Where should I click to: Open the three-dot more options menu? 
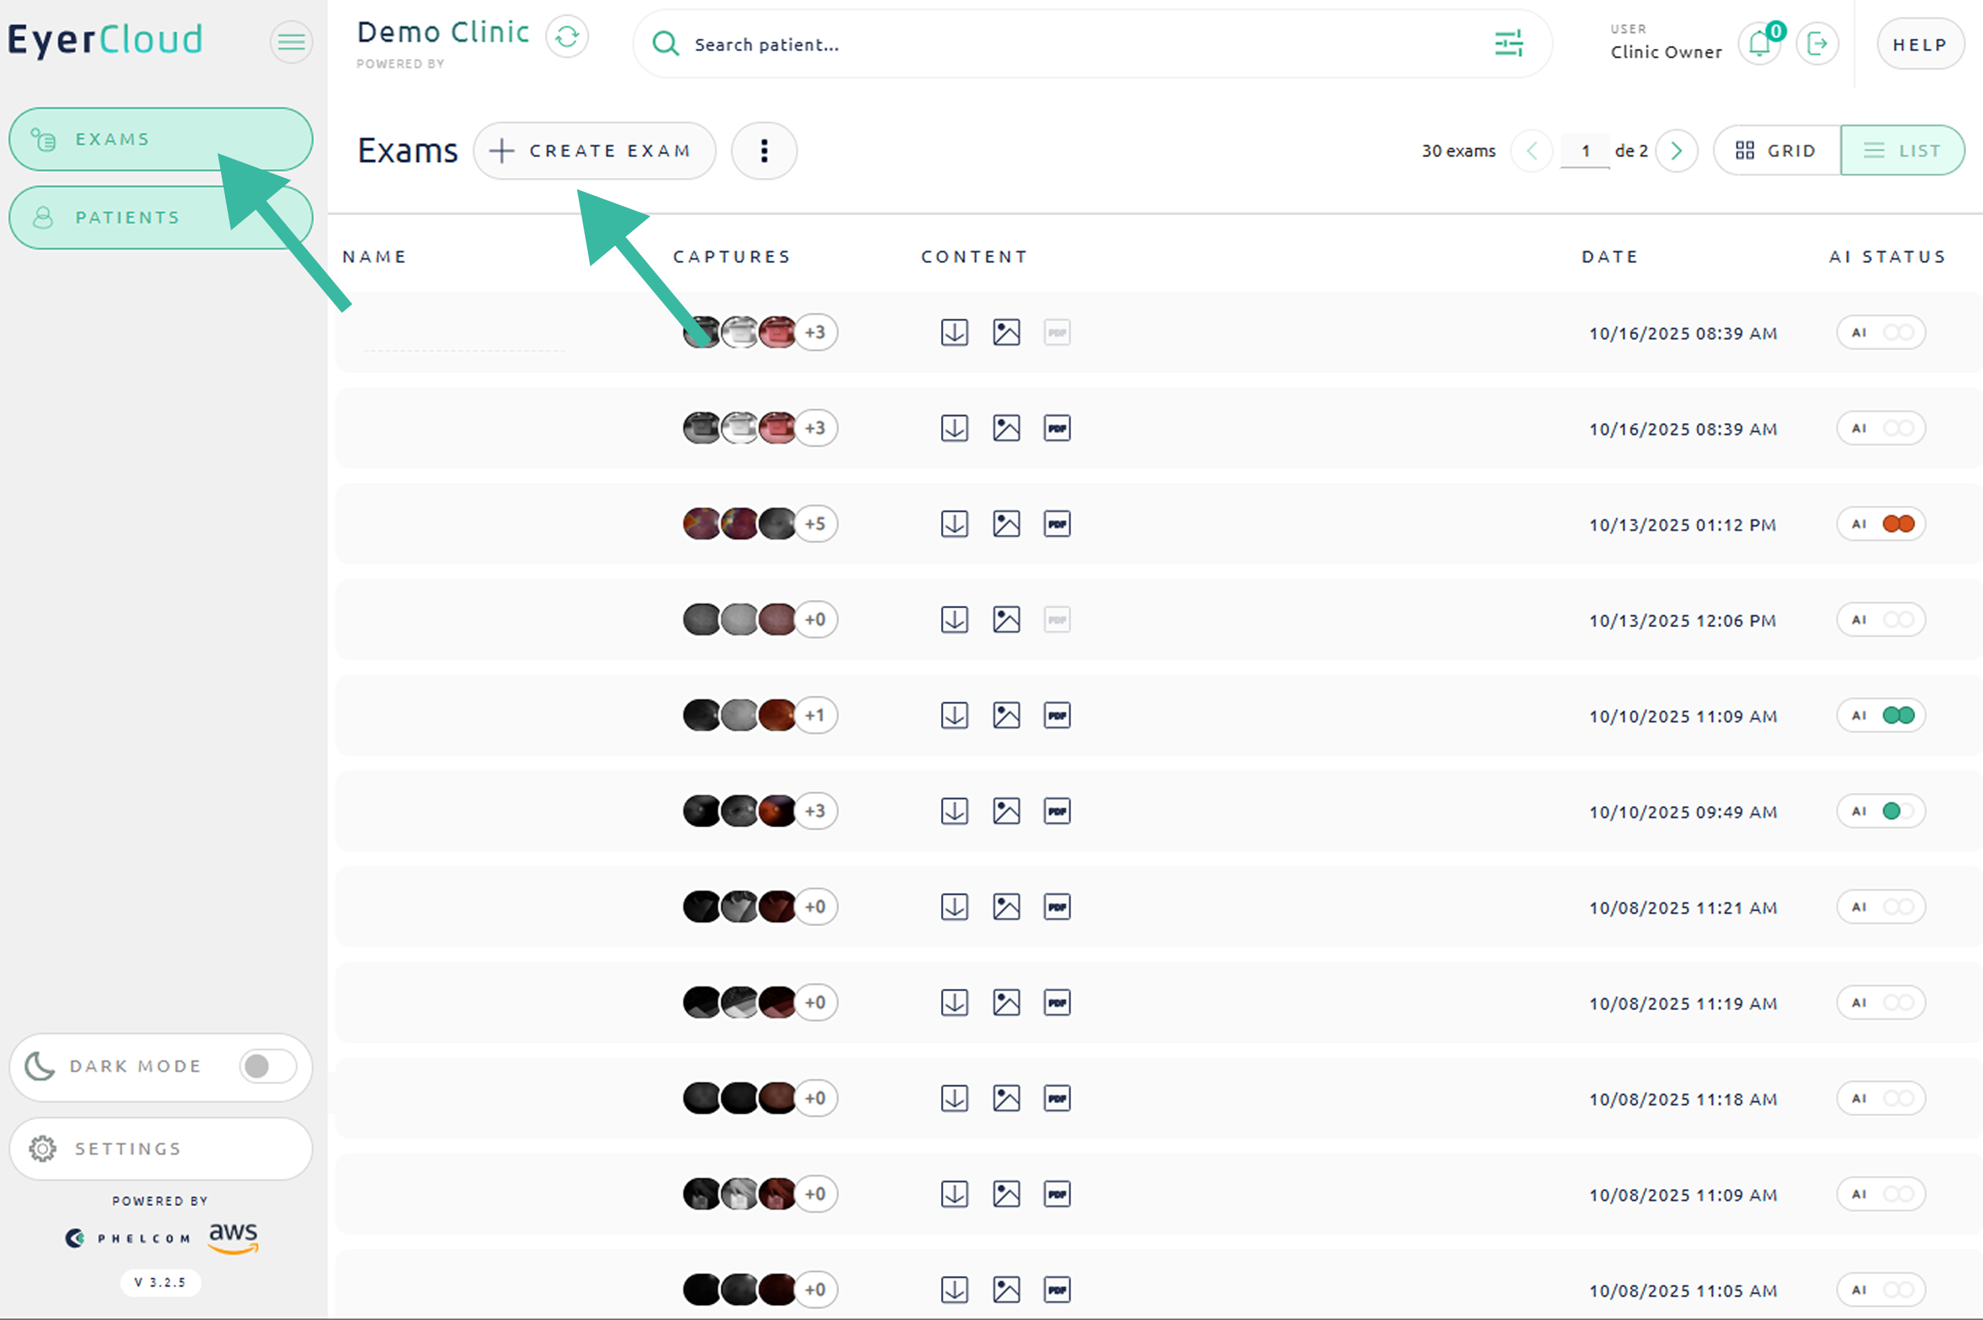763,151
